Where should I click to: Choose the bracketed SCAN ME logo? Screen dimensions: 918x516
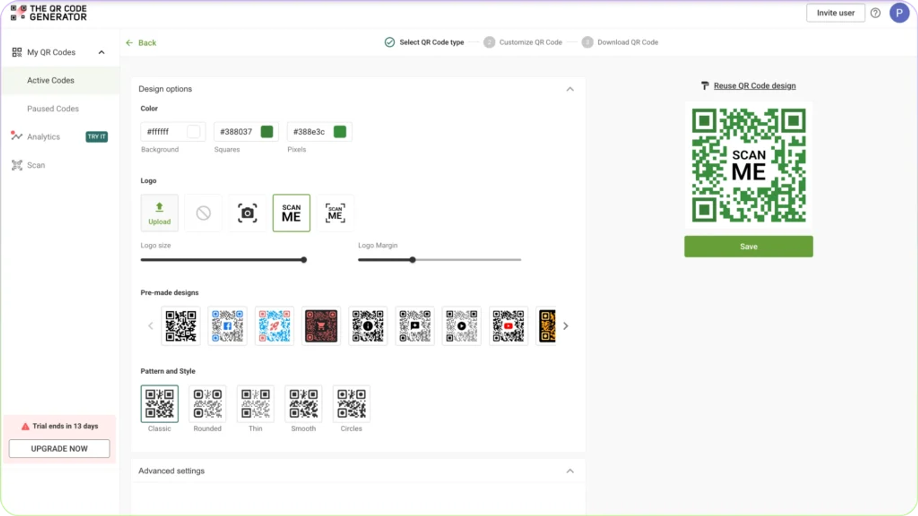pos(335,213)
